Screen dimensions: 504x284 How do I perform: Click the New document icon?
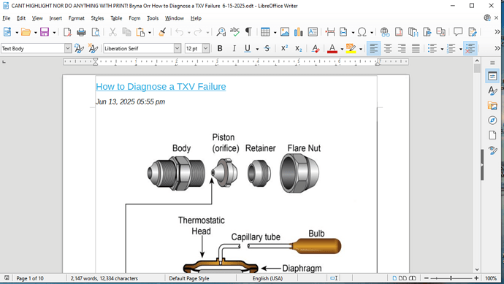pyautogui.click(x=7, y=32)
